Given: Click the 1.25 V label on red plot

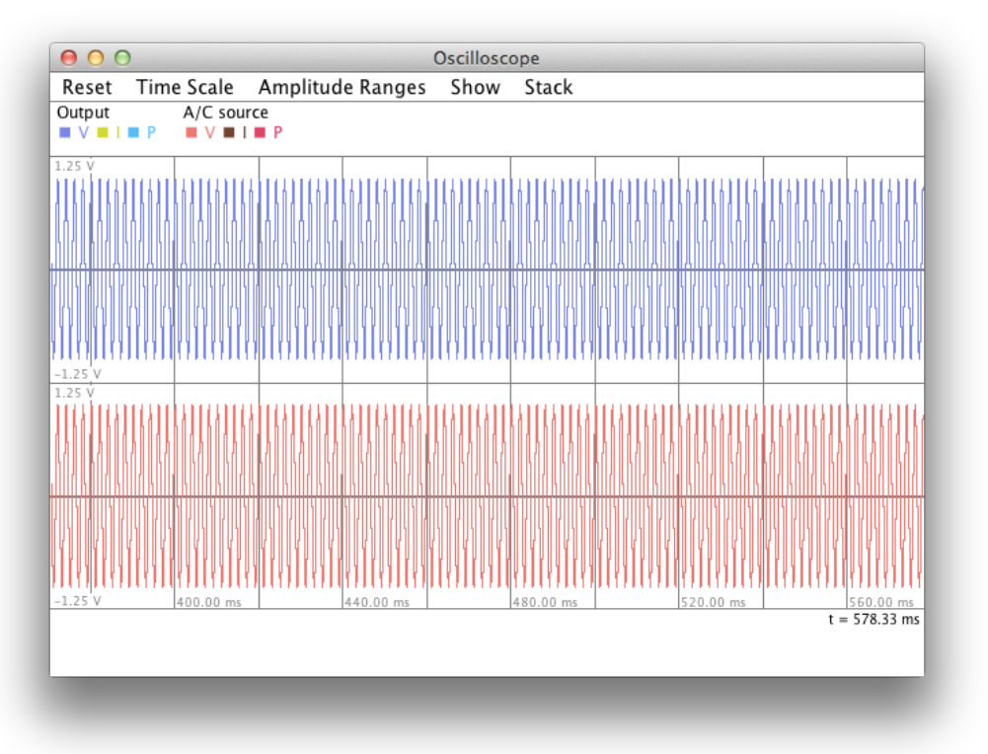Looking at the screenshot, I should click(74, 393).
